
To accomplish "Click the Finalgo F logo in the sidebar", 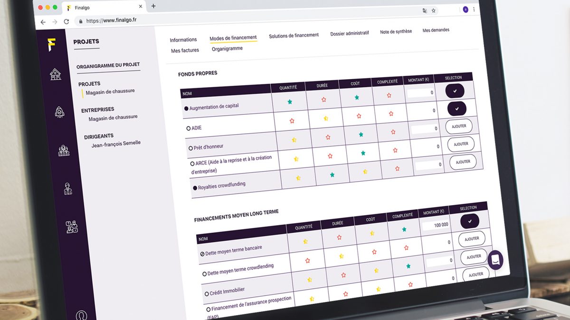I will [52, 44].
